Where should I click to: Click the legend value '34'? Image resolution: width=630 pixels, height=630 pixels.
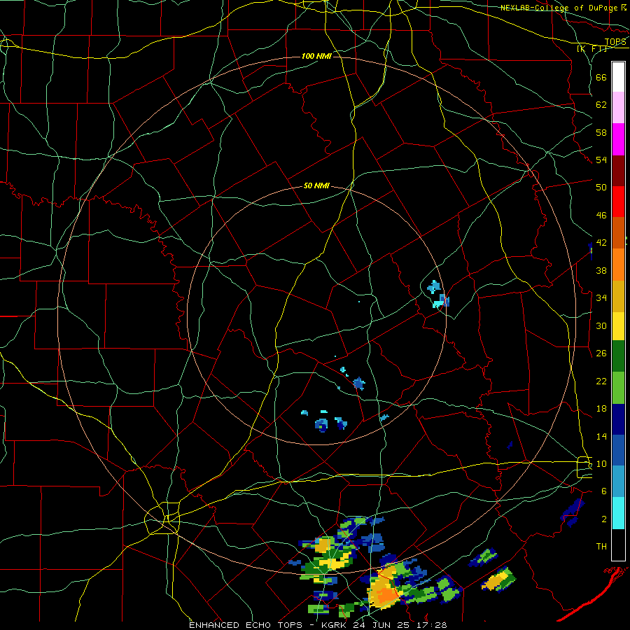click(x=601, y=297)
